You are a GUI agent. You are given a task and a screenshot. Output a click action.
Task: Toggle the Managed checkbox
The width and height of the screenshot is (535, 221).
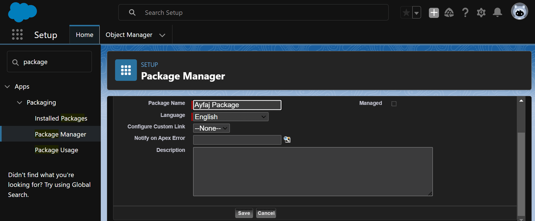(x=394, y=104)
